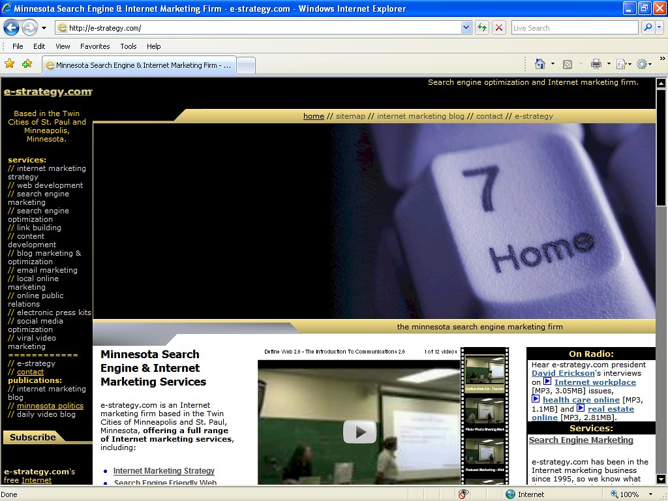This screenshot has height=501, width=668.
Task: Click the Refresh icon beside the address bar
Action: click(x=482, y=27)
